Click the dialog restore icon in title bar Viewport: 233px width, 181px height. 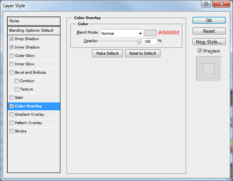pos(206,4)
